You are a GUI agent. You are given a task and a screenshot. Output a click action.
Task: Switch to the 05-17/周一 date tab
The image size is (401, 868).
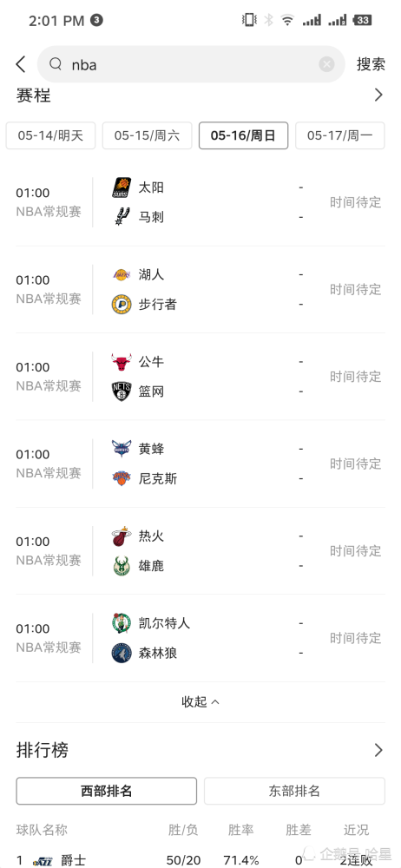pyautogui.click(x=339, y=135)
